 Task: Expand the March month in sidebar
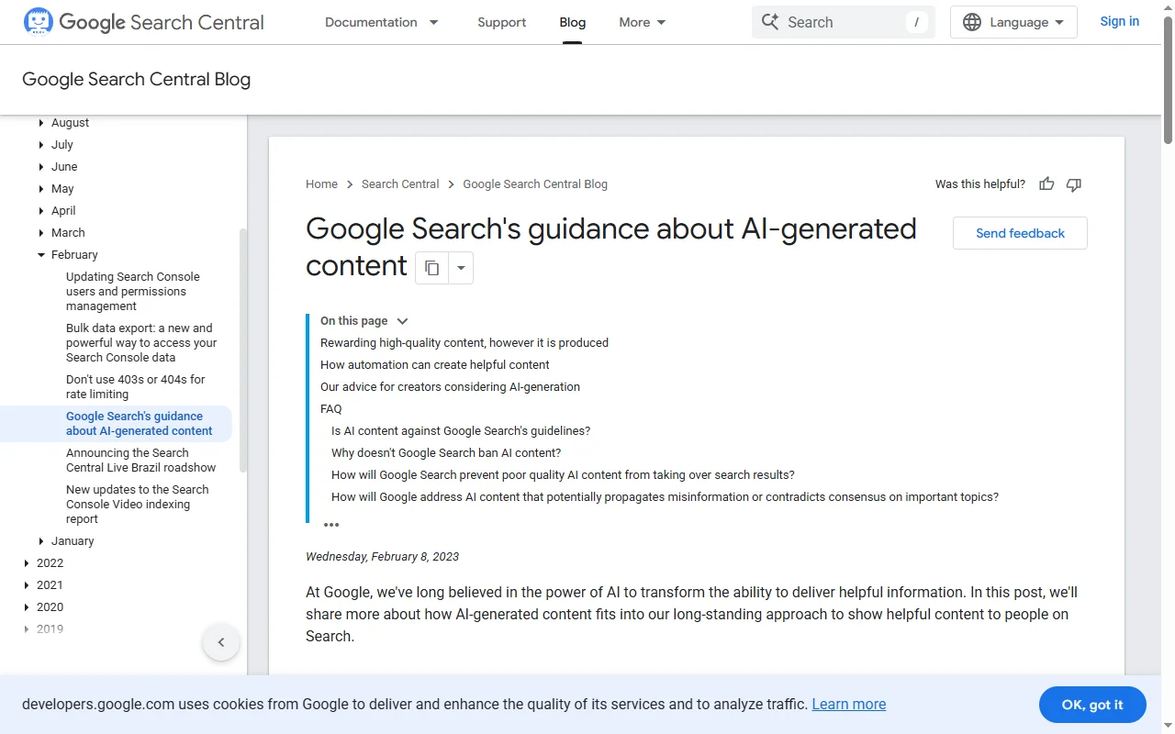tap(41, 233)
